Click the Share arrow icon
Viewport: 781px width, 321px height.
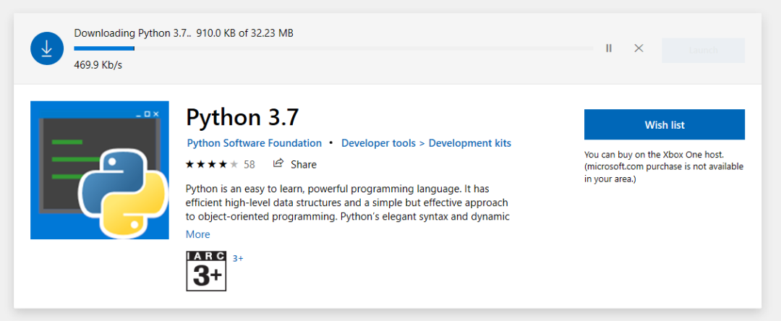[x=278, y=163]
